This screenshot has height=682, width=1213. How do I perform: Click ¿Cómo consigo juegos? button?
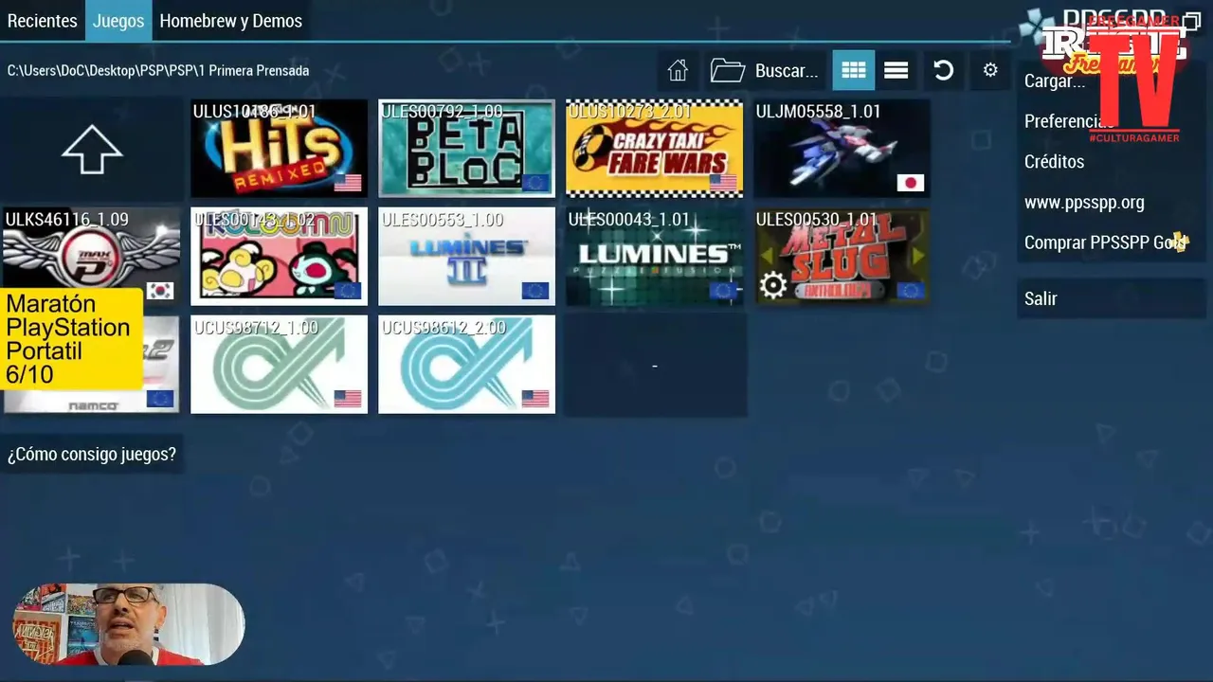92,455
